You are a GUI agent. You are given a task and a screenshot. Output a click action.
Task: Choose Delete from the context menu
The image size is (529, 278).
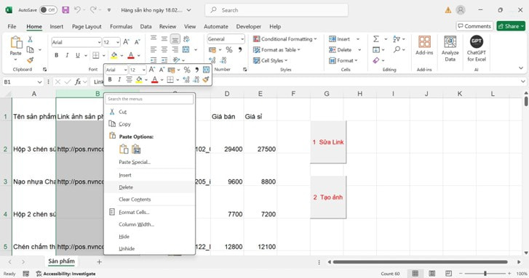coord(149,187)
